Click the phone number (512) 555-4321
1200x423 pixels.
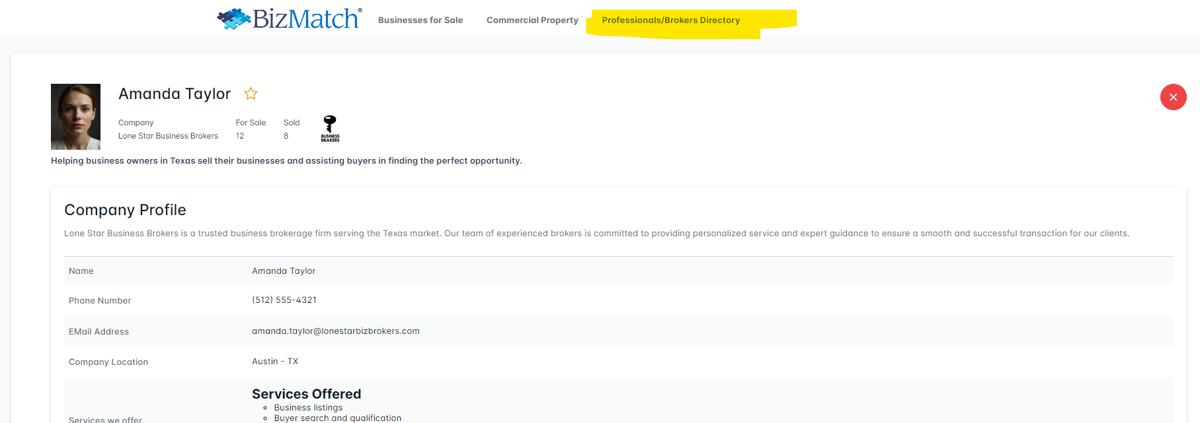tap(284, 300)
